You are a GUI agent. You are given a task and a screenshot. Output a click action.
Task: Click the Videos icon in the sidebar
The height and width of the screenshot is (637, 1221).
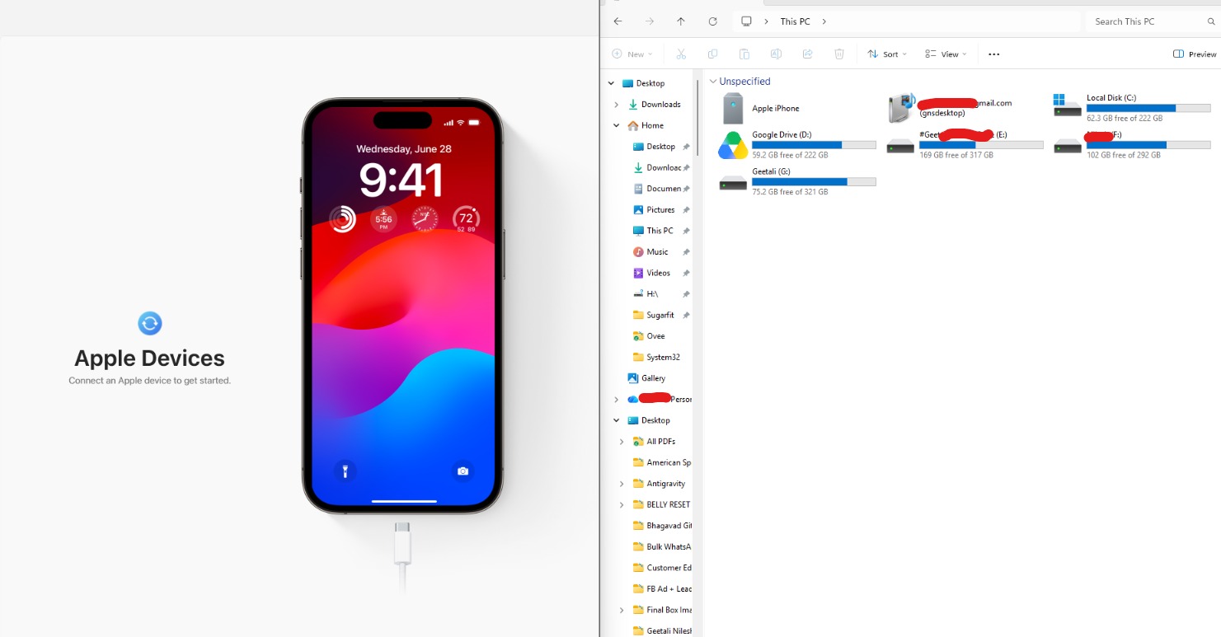(x=638, y=273)
